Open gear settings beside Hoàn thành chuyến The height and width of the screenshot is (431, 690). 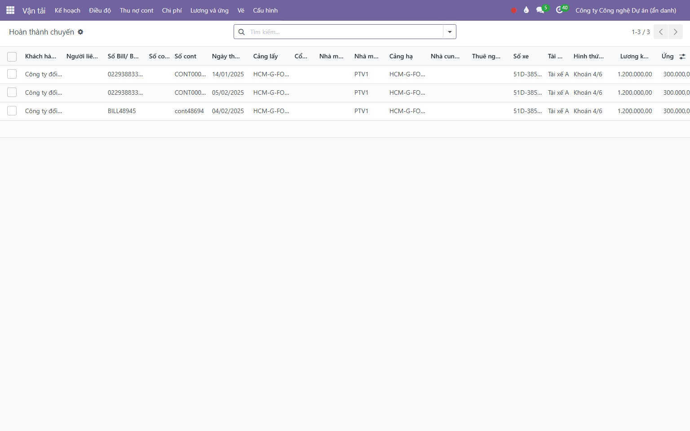(x=80, y=32)
